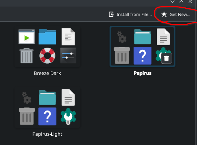Click the teal folder icon in Papirus preview
Image resolution: width=197 pixels, height=145 pixels.
coord(142,37)
